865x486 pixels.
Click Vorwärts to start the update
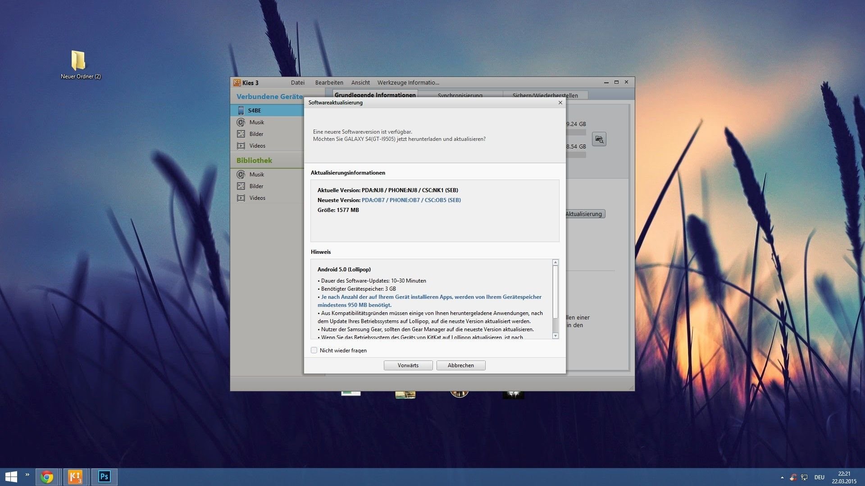[x=408, y=365]
